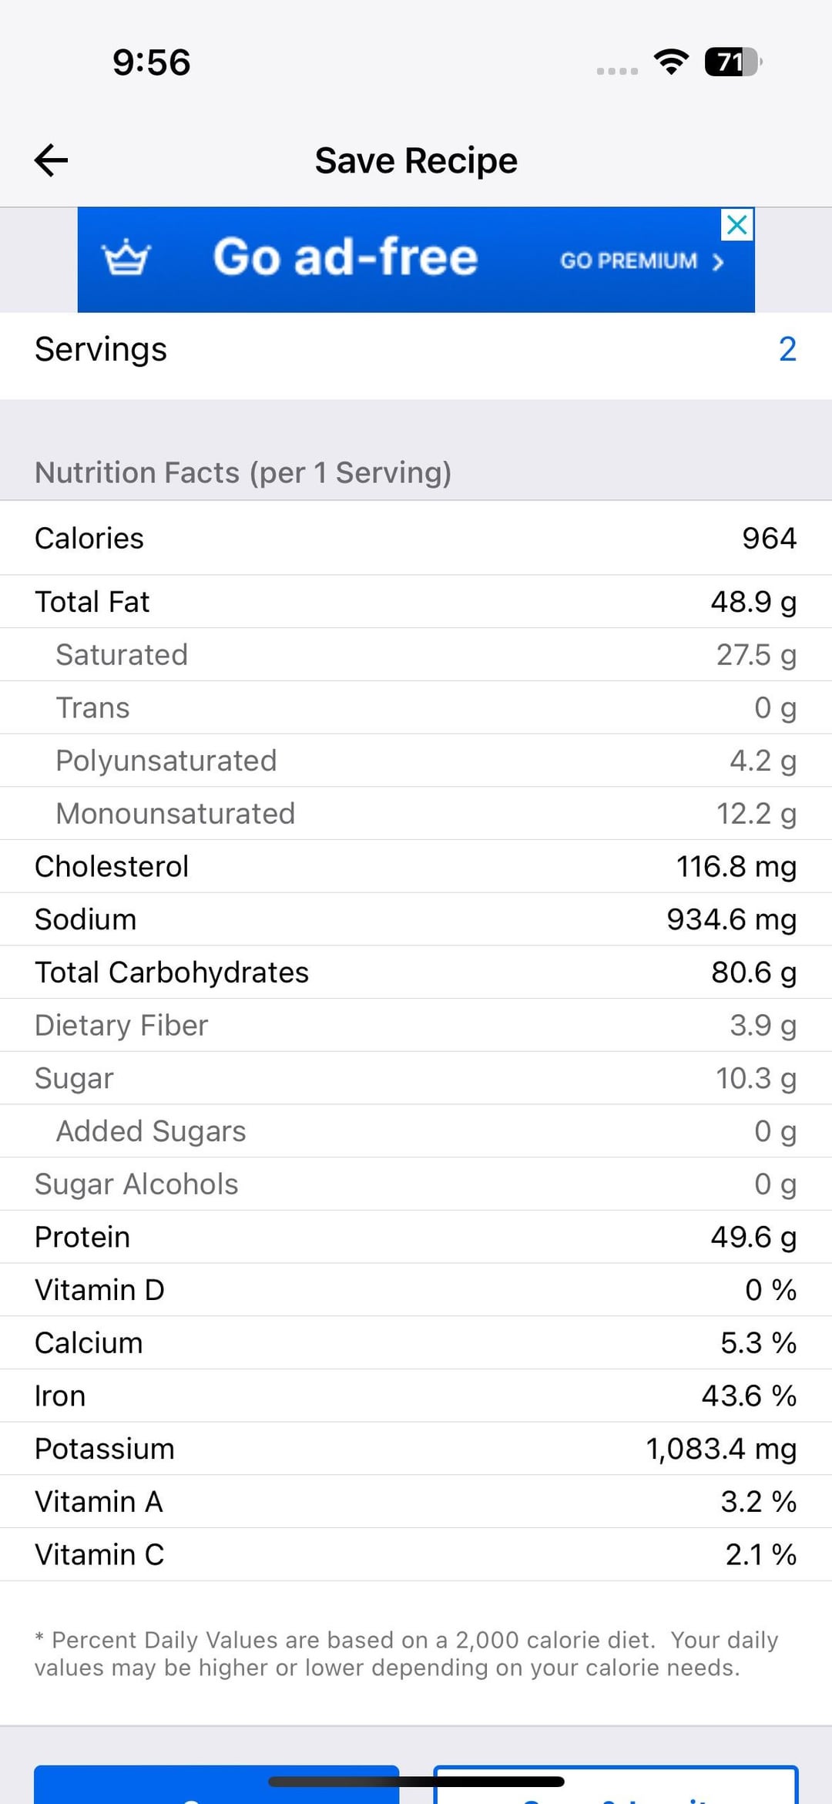Tap the Total Fat row
This screenshot has height=1804, width=832.
click(416, 602)
